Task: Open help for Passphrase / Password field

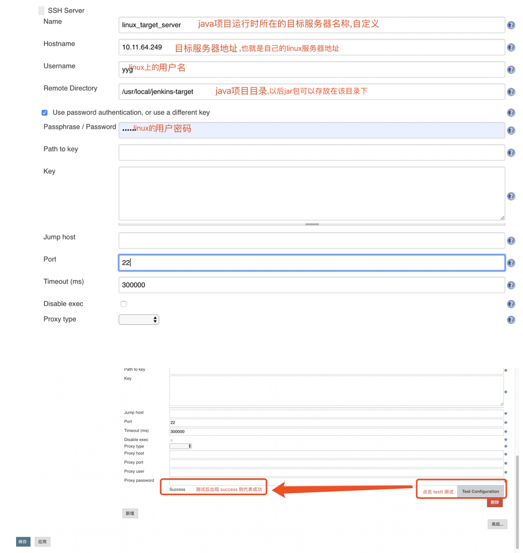Action: click(510, 131)
